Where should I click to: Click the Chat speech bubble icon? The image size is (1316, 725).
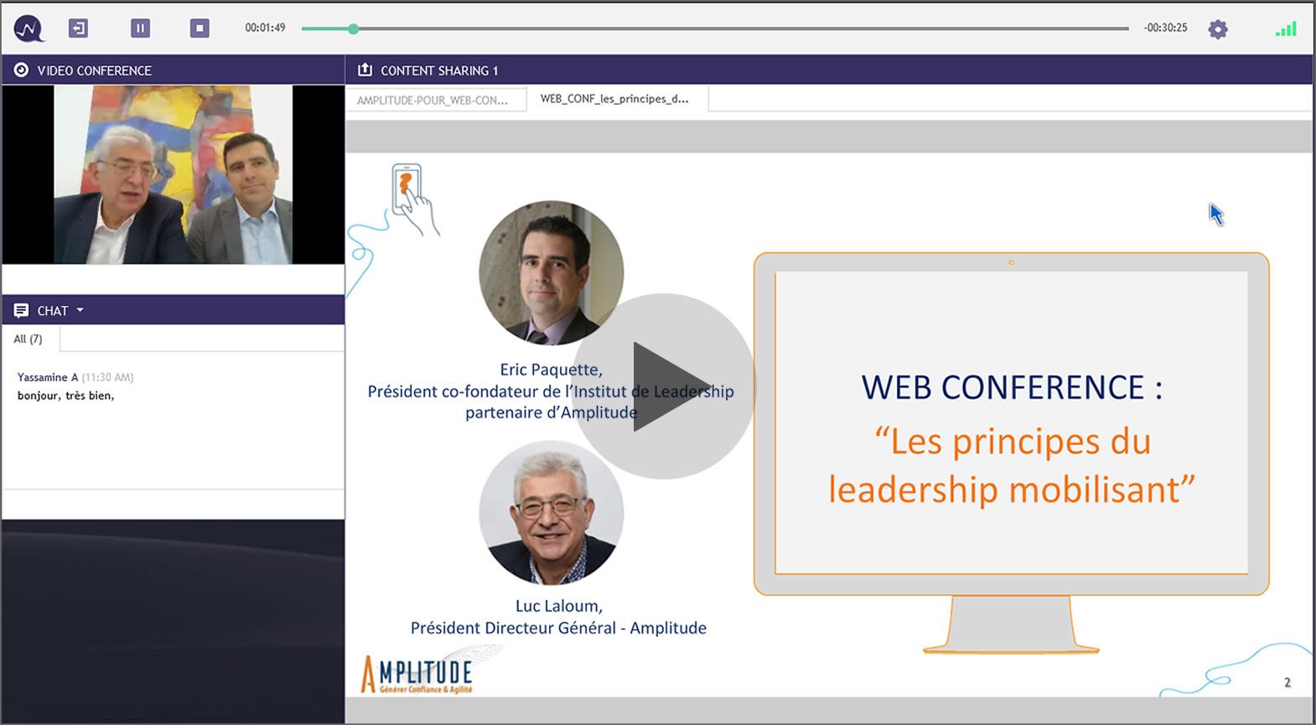pyautogui.click(x=21, y=310)
